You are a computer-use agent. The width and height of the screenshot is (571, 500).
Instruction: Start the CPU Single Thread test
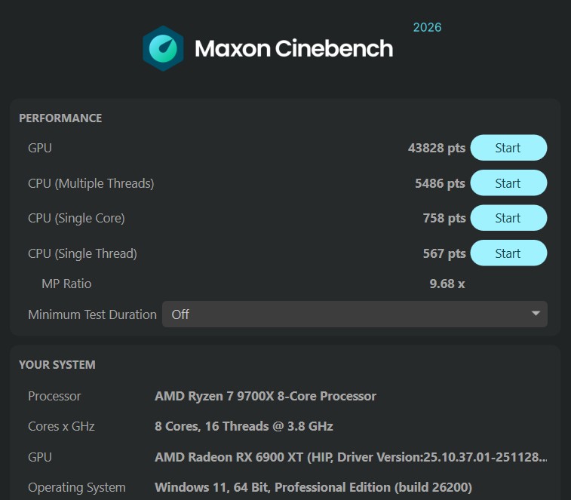tap(508, 253)
